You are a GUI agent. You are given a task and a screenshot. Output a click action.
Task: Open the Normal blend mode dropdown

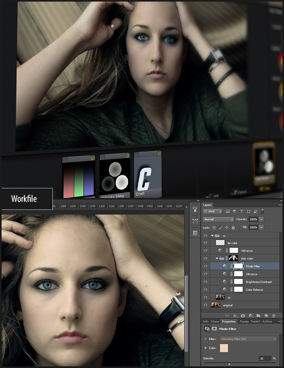[x=218, y=219]
